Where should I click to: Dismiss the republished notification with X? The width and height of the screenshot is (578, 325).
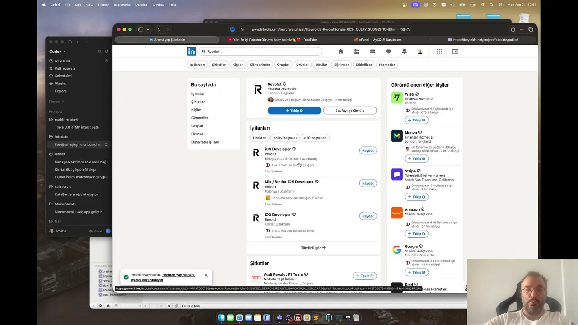206,275
